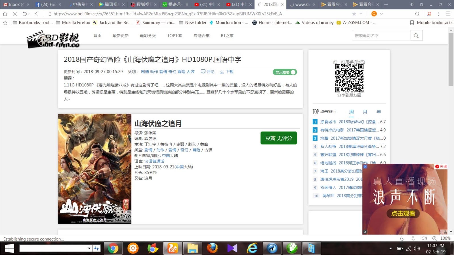Switch to the 爱奇艺 tab
Image resolution: width=454 pixels, height=255 pixels.
tap(175, 5)
